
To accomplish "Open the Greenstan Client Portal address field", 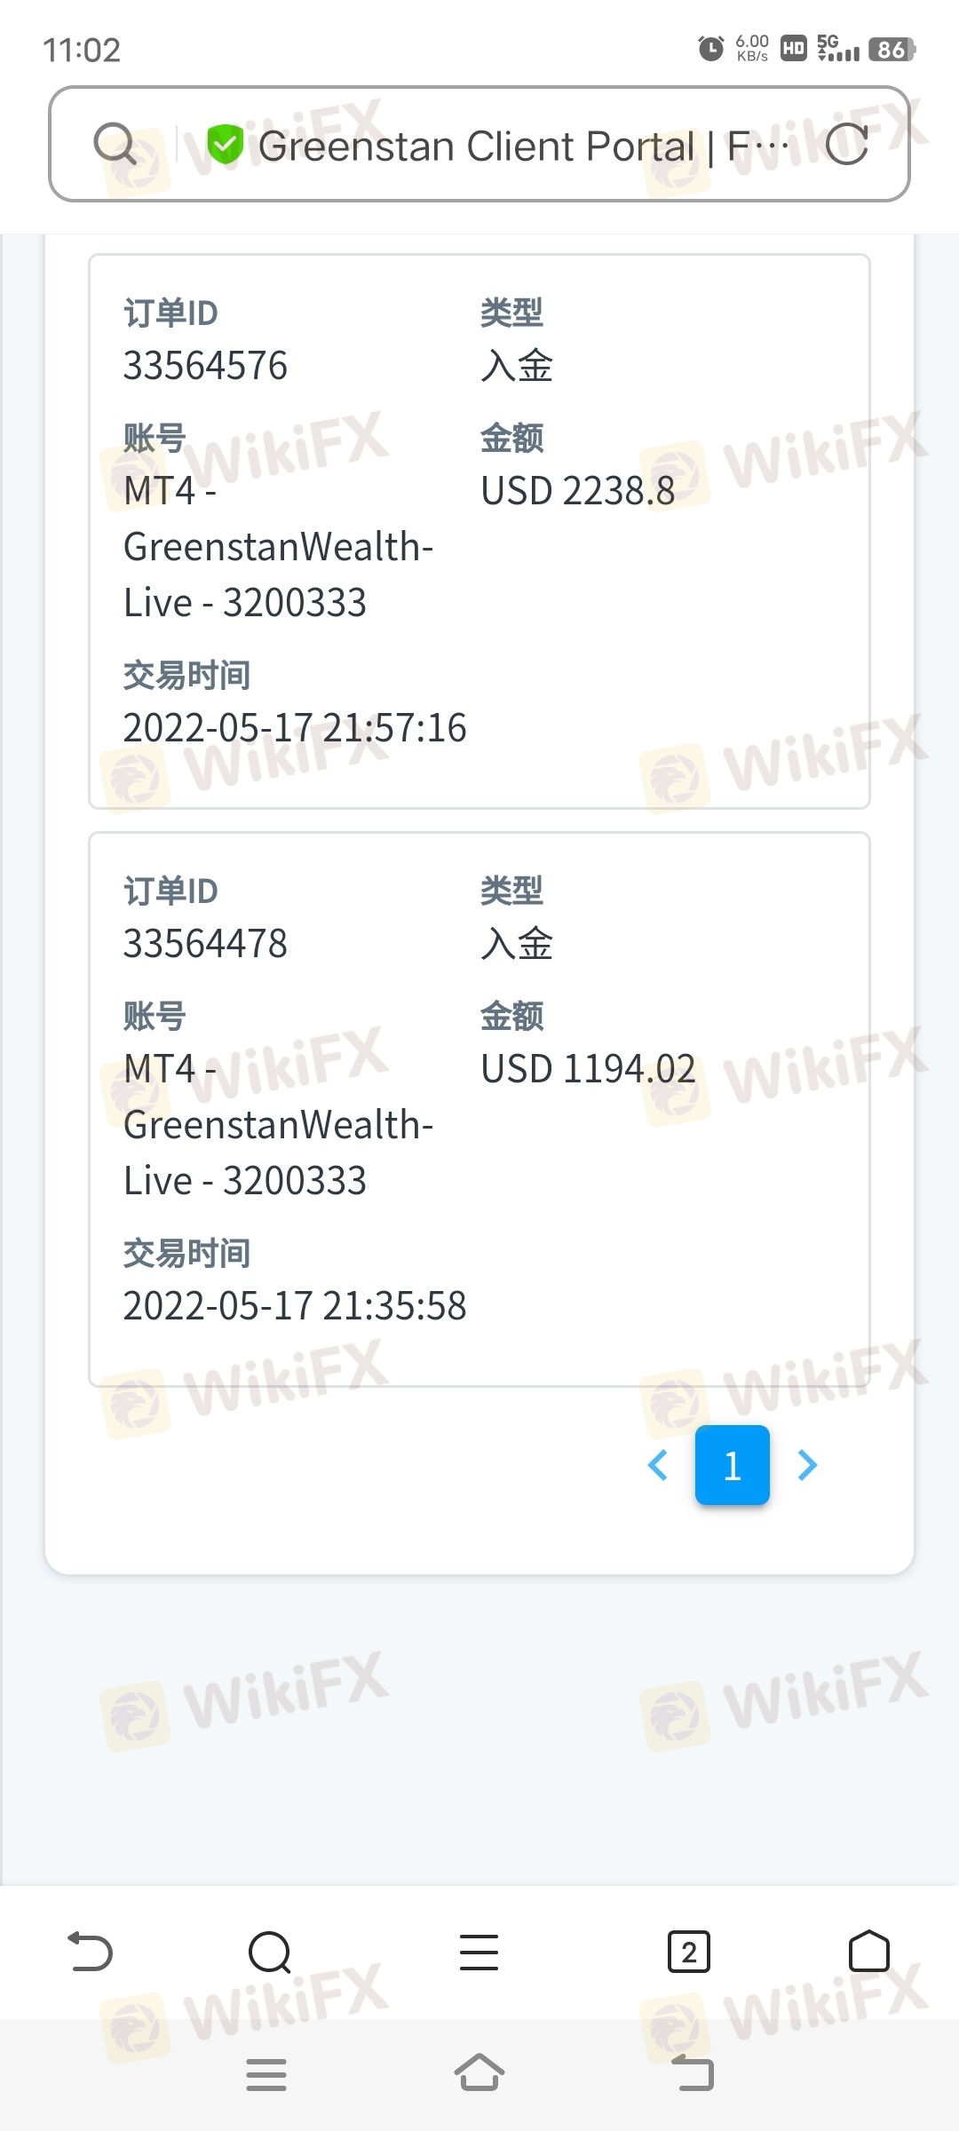I will (x=479, y=144).
